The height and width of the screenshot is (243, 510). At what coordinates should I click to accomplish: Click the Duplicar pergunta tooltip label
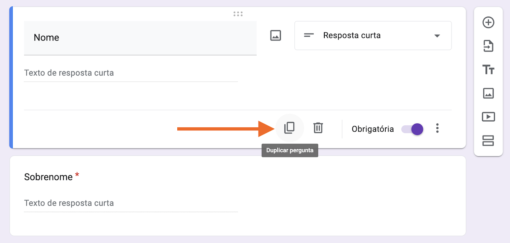(290, 150)
